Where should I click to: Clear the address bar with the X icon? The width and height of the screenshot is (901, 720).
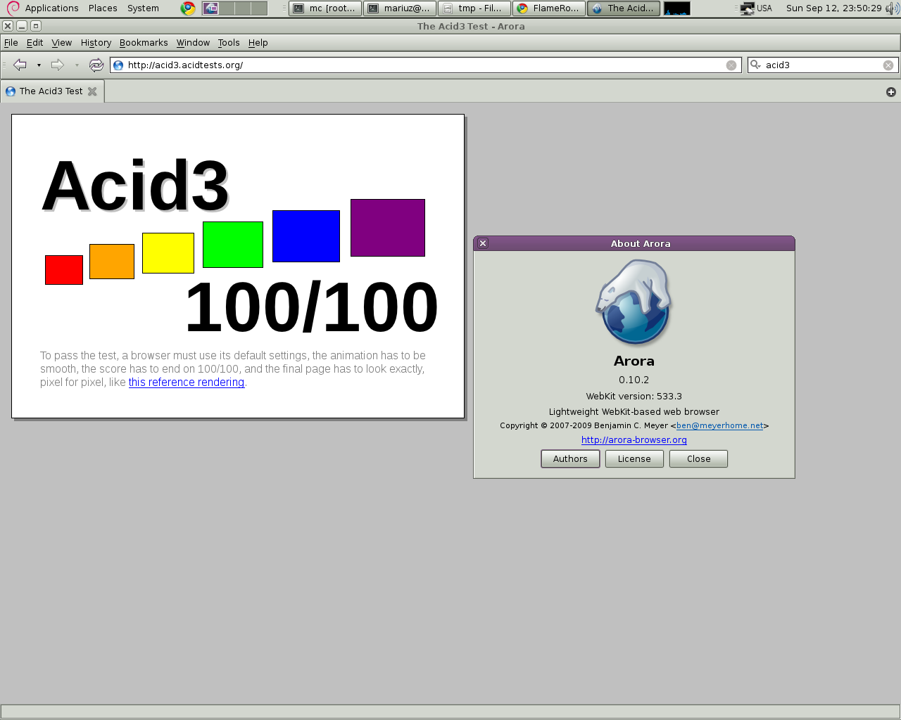[x=731, y=65]
